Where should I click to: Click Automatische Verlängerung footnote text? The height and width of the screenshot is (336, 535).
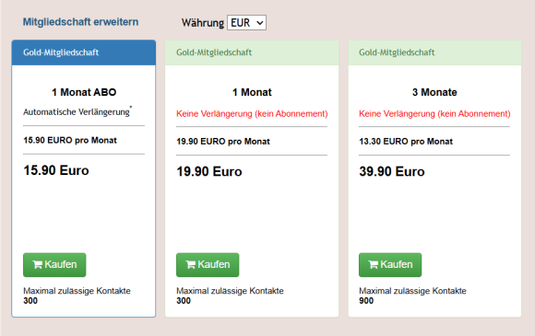(77, 111)
